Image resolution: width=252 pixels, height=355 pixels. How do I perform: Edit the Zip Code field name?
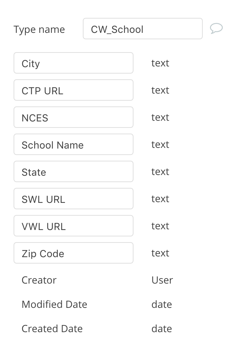(74, 253)
